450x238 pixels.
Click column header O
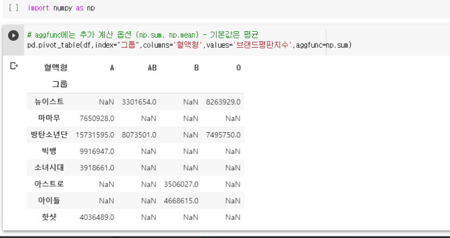click(239, 68)
